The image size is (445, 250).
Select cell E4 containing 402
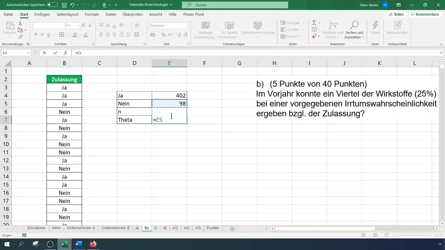coord(169,95)
